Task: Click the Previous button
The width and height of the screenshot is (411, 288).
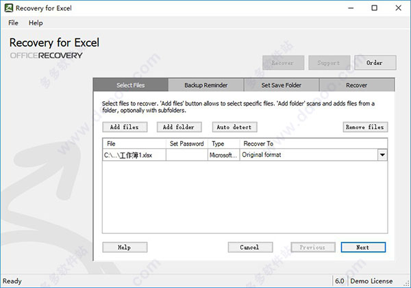Action: click(x=313, y=248)
